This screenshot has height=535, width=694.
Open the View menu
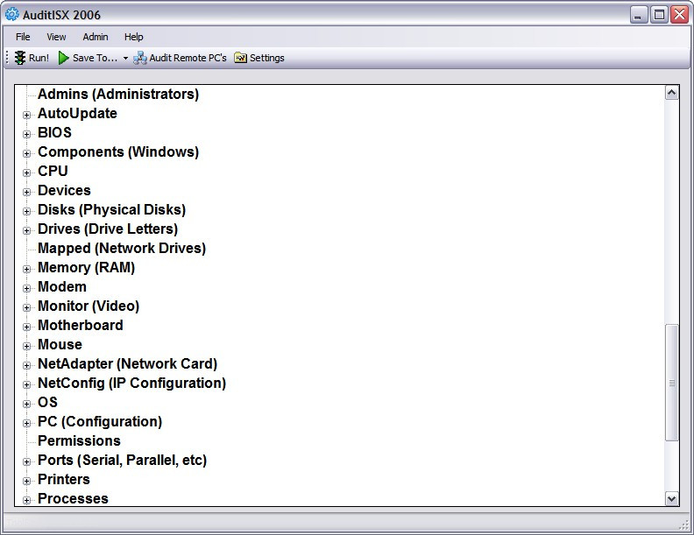pos(56,37)
